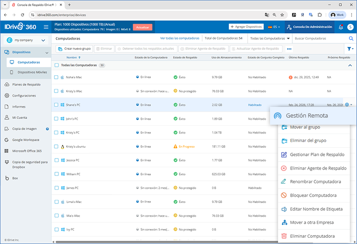Click the gear icon on Shane's PC row

click(347, 105)
